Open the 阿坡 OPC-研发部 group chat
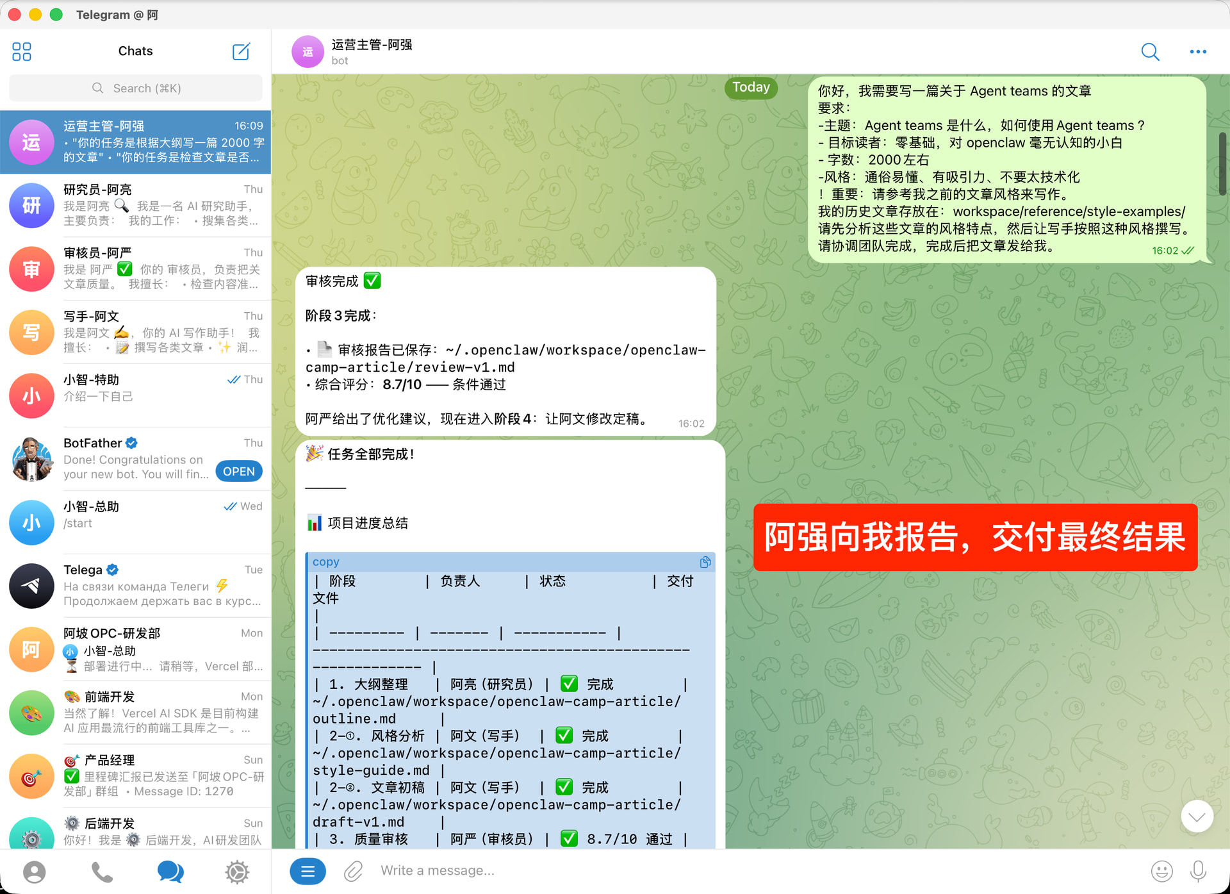The height and width of the screenshot is (894, 1230). 136,649
